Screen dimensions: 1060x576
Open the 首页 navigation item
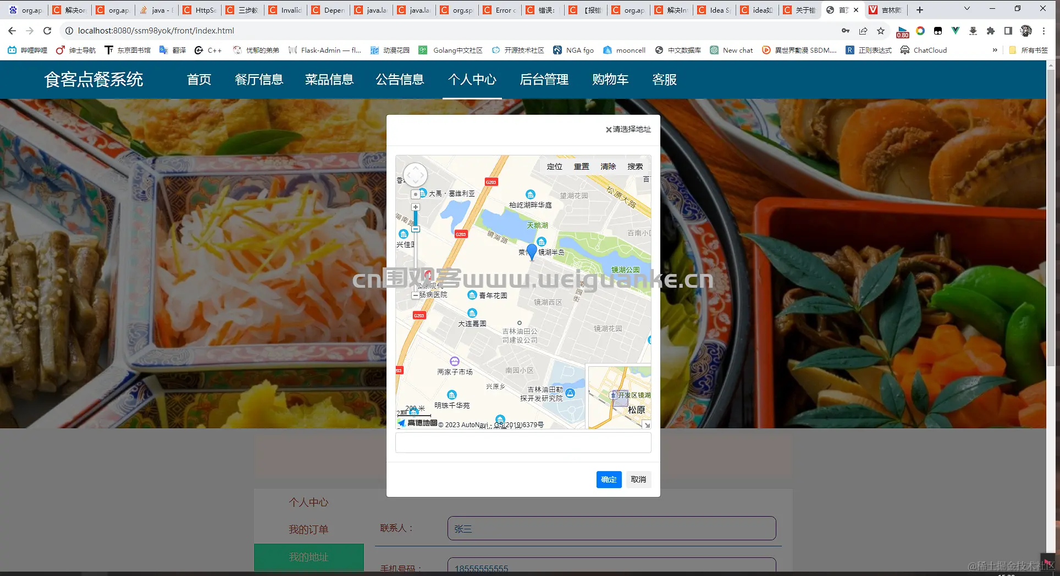click(x=199, y=80)
